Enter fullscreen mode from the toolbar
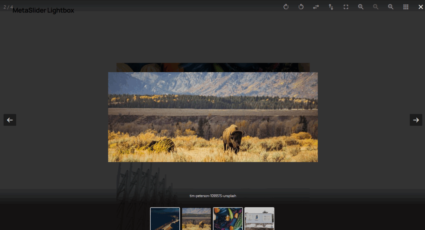 [346, 7]
